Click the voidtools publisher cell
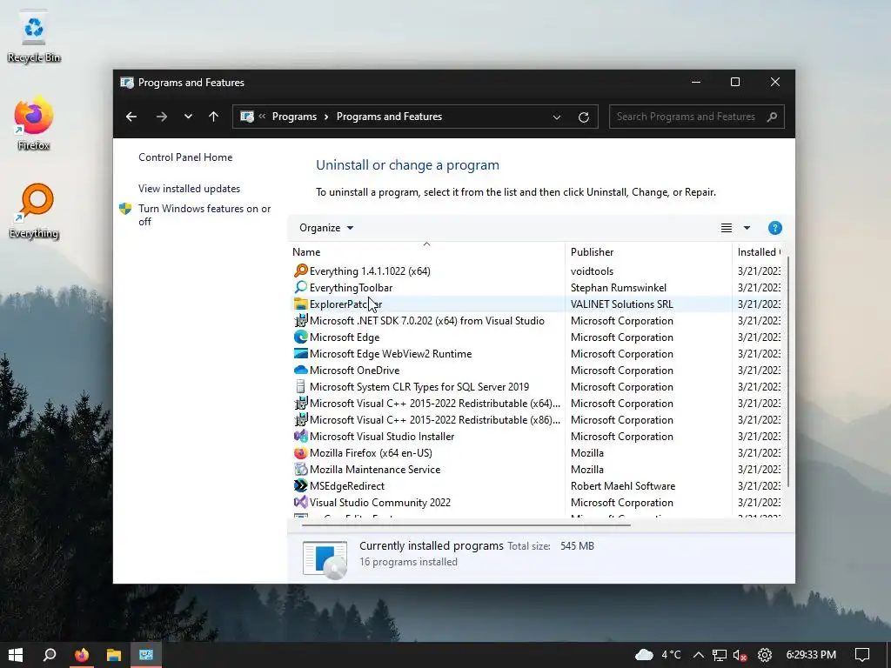 point(592,271)
